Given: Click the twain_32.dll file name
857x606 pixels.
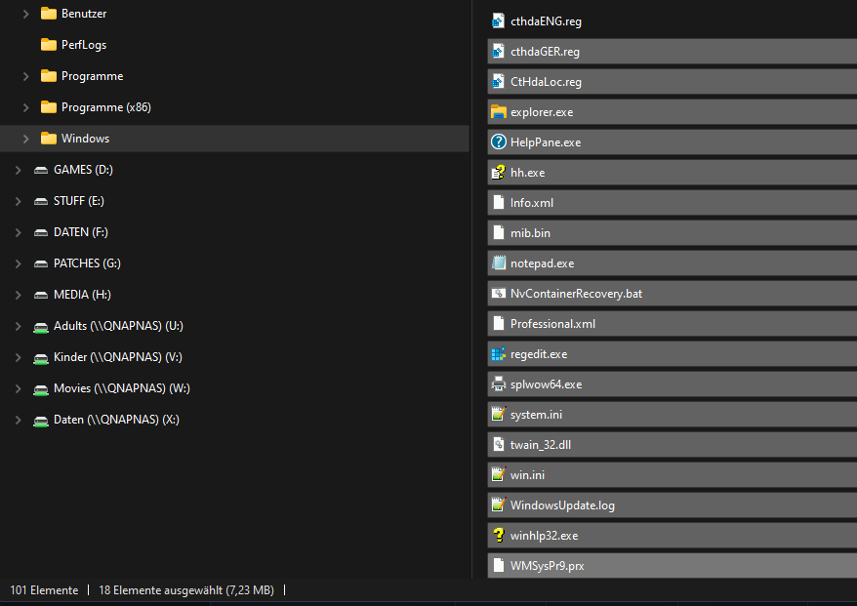Looking at the screenshot, I should [x=541, y=445].
